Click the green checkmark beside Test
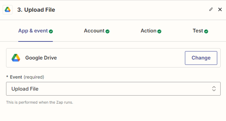Screen dimensions: 226x121 pyautogui.click(x=206, y=31)
